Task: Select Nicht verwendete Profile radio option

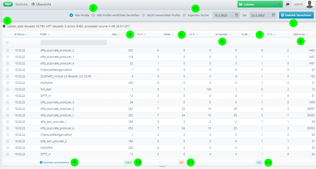Action: (143, 15)
